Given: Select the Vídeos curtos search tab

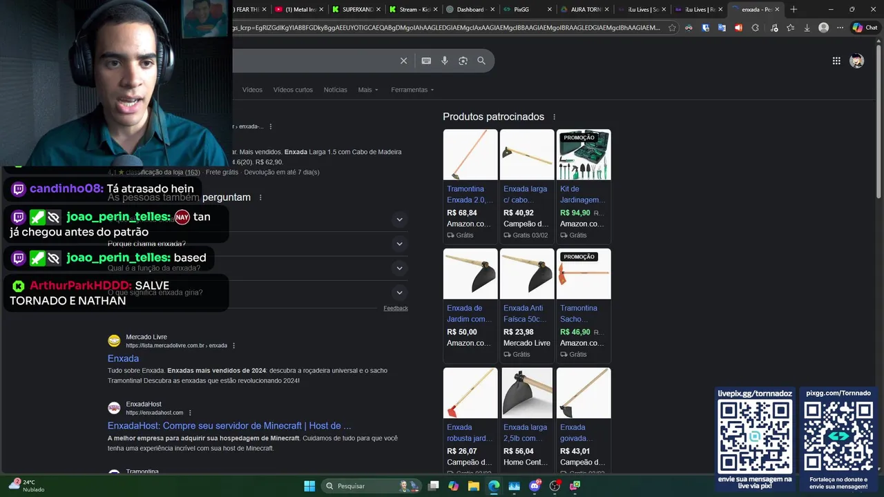Looking at the screenshot, I should pos(293,90).
